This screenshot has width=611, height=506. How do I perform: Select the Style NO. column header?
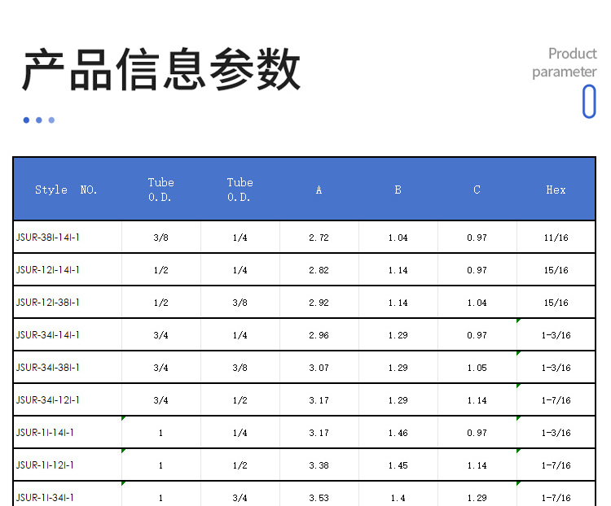[66, 190]
